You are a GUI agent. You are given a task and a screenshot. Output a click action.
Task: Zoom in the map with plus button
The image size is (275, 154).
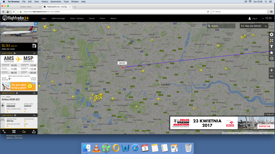tap(272, 70)
